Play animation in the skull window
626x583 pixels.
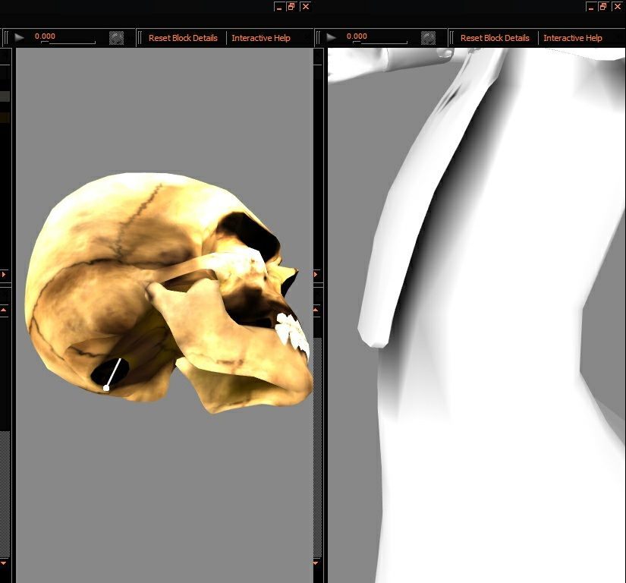point(19,37)
